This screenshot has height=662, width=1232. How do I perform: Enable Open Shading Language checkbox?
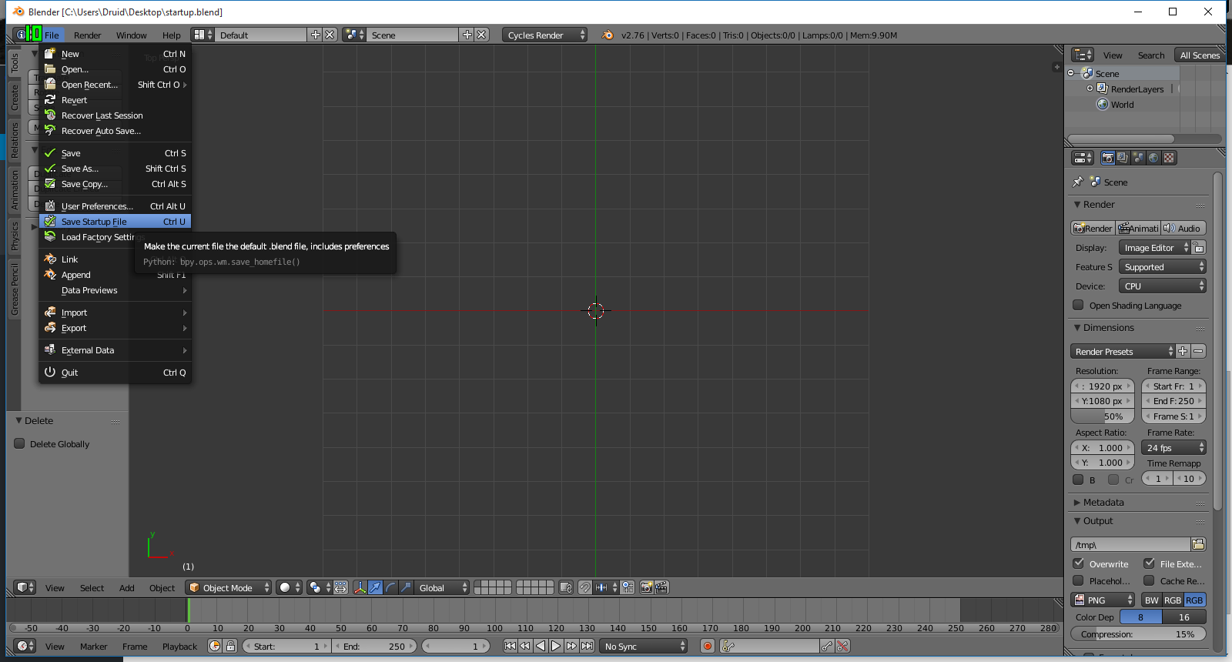pyautogui.click(x=1078, y=305)
